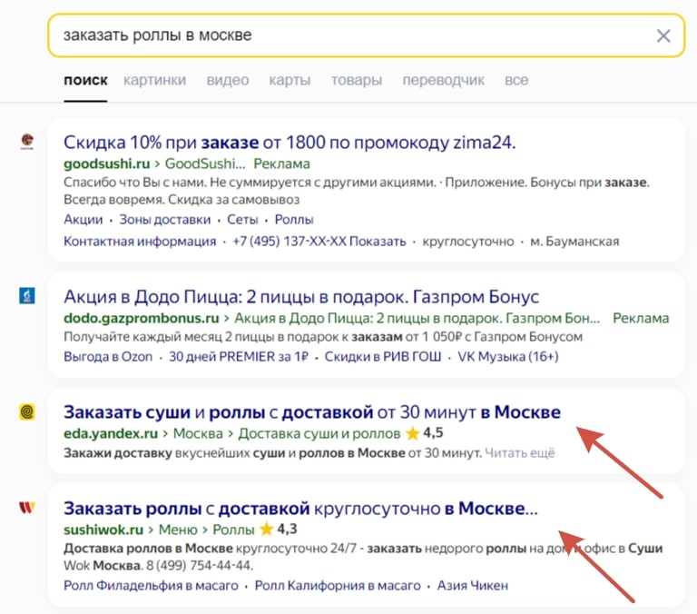Open the 'Сеты' sitelink
Viewport: 697px width, 614px height.
click(242, 220)
